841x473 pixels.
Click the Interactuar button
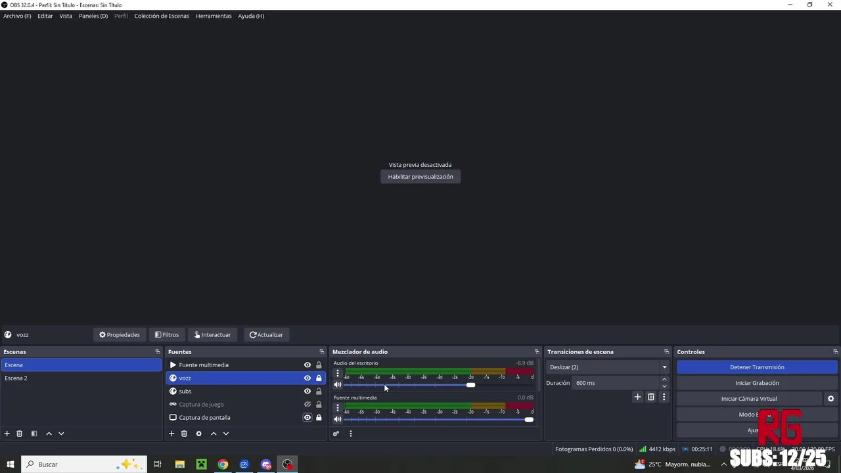(x=213, y=335)
